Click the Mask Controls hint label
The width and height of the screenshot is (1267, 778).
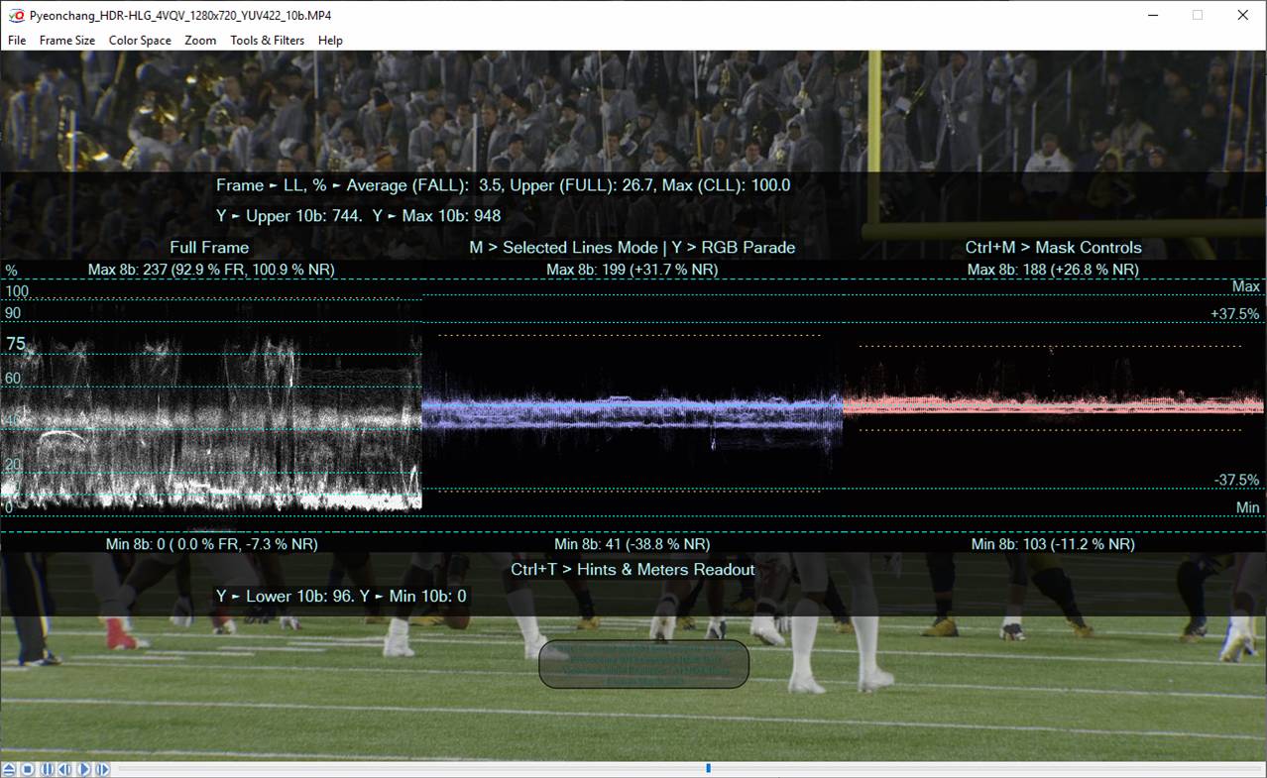coord(1053,248)
